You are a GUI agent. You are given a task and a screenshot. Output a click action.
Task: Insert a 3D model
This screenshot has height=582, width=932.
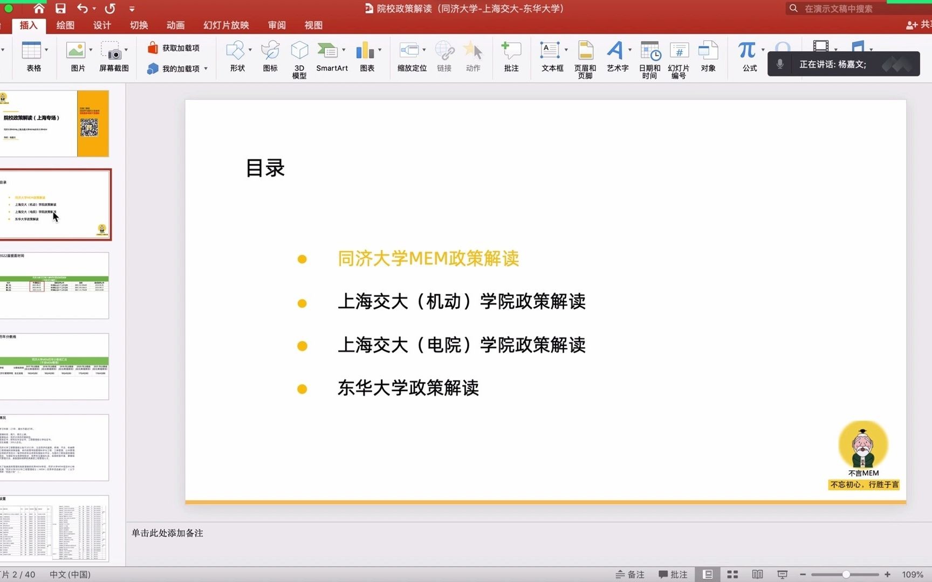299,59
